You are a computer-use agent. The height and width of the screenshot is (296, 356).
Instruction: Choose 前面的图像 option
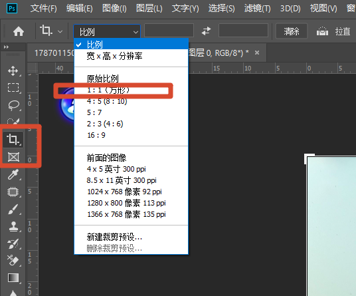coord(132,158)
